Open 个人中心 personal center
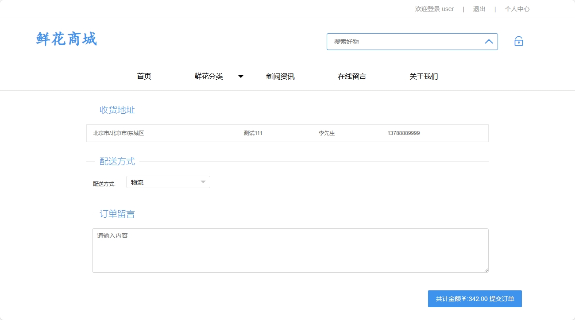The width and height of the screenshot is (575, 320). 517,9
